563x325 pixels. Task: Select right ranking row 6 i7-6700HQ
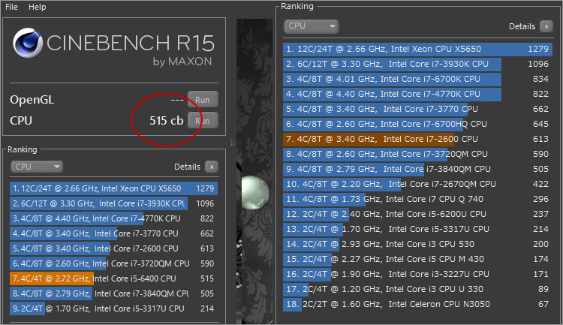(417, 124)
